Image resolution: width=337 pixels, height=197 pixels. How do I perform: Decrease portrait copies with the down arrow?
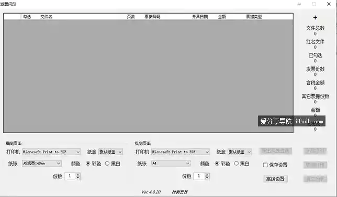[x=207, y=178]
